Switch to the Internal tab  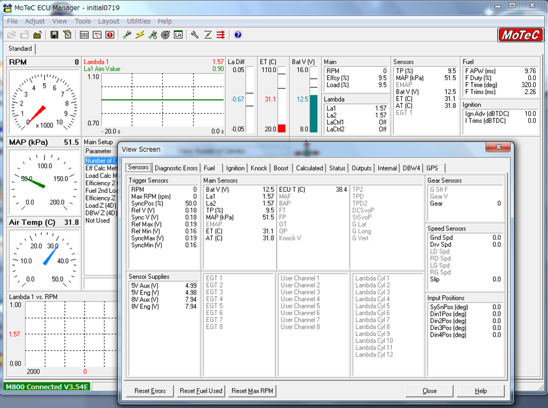[387, 168]
